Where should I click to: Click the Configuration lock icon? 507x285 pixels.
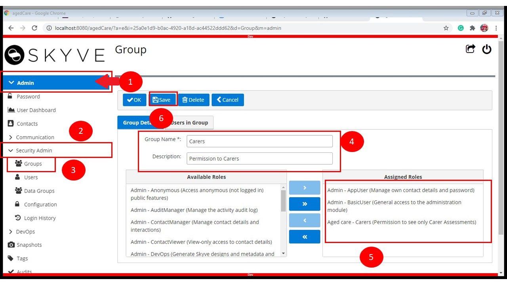point(17,204)
